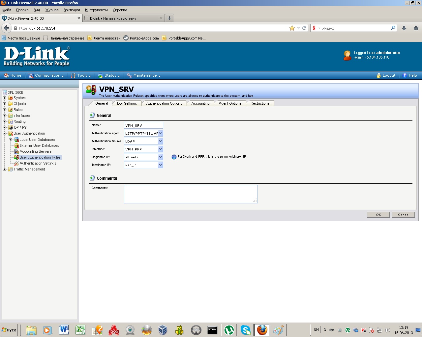Open the Maintenance menu
422x337 pixels.
[144, 75]
